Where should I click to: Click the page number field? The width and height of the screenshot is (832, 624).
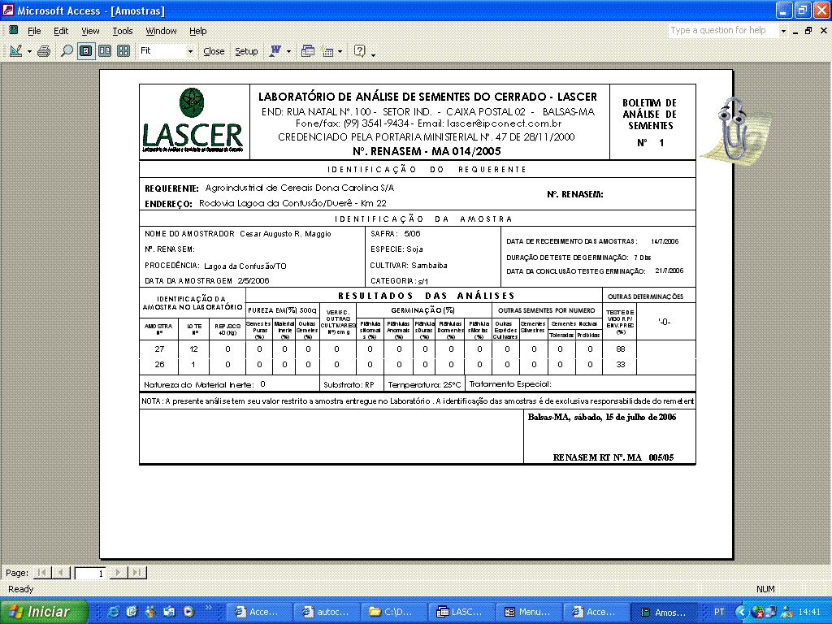point(91,573)
